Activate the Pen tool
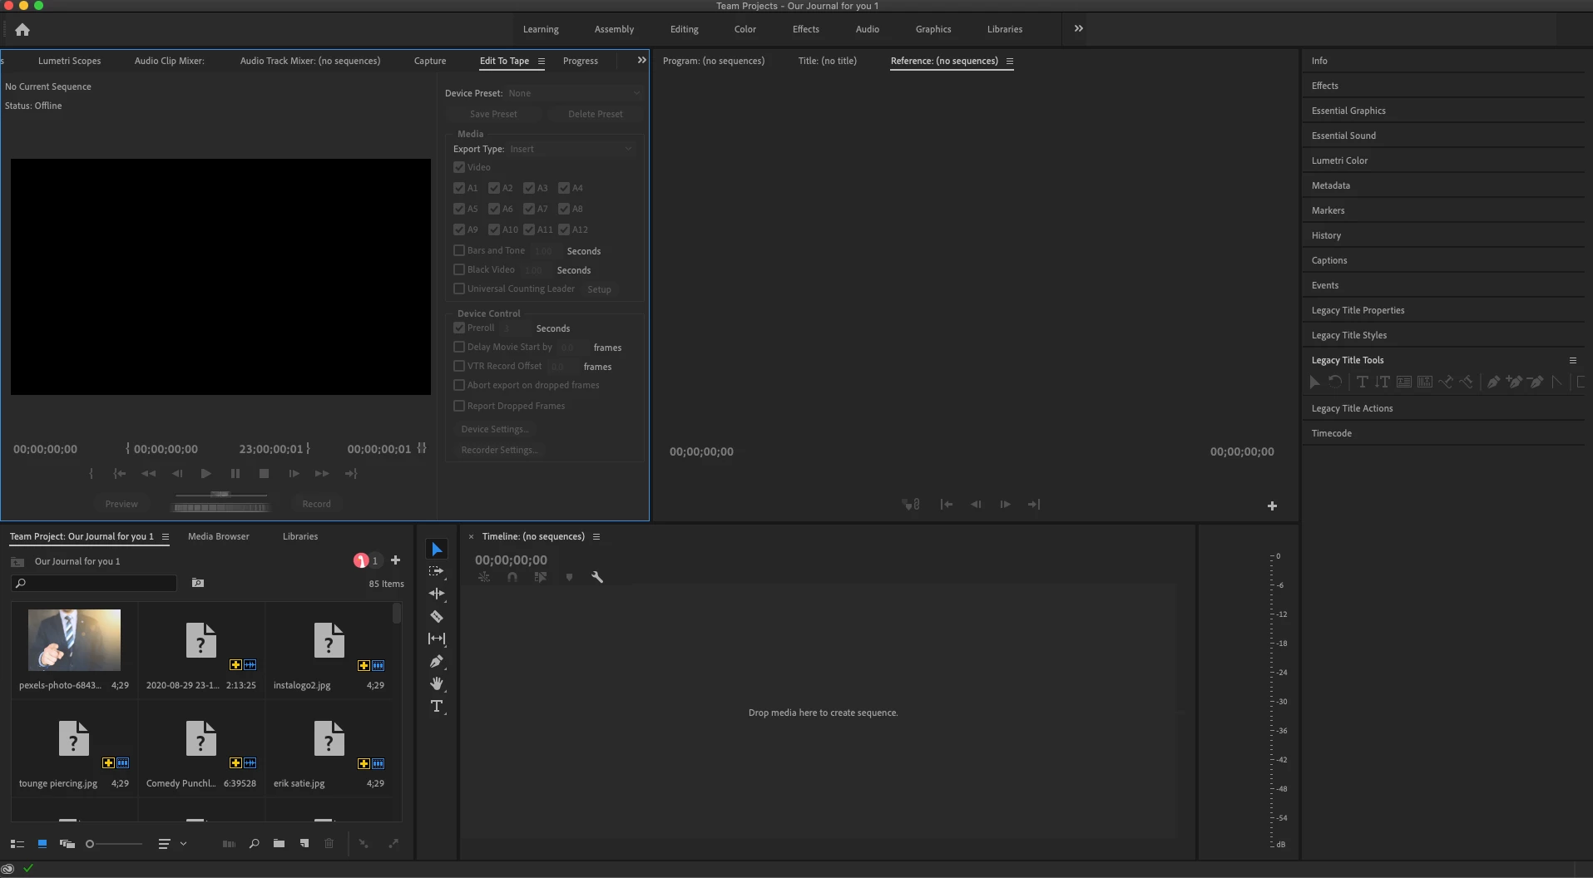 click(x=437, y=661)
